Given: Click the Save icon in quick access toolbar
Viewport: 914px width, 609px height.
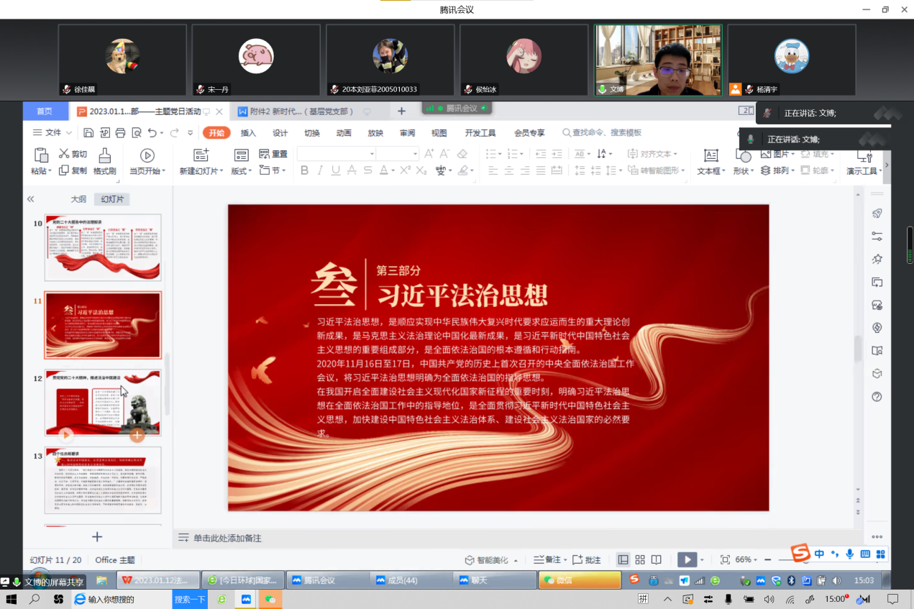Looking at the screenshot, I should tap(88, 133).
